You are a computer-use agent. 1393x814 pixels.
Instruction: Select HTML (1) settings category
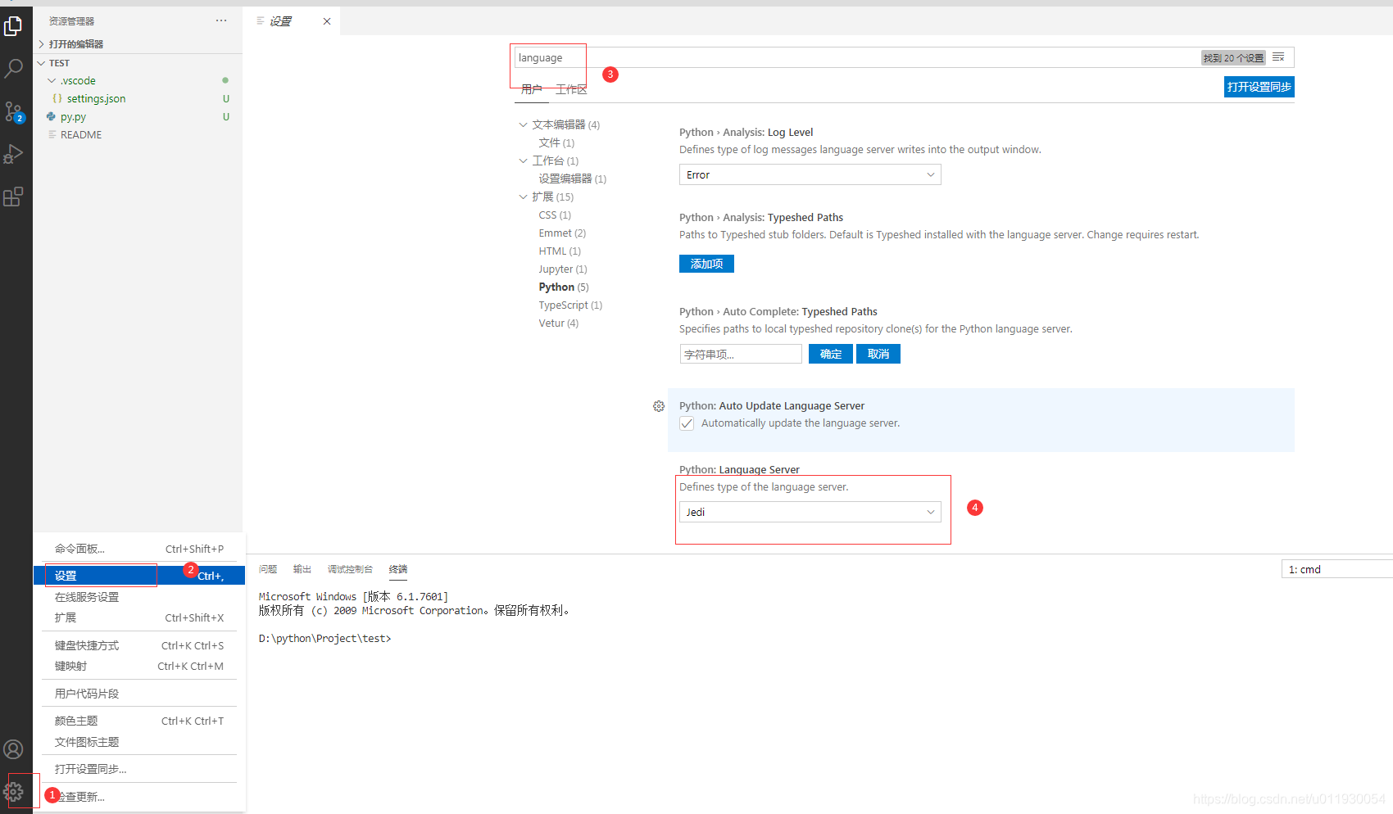pos(560,251)
